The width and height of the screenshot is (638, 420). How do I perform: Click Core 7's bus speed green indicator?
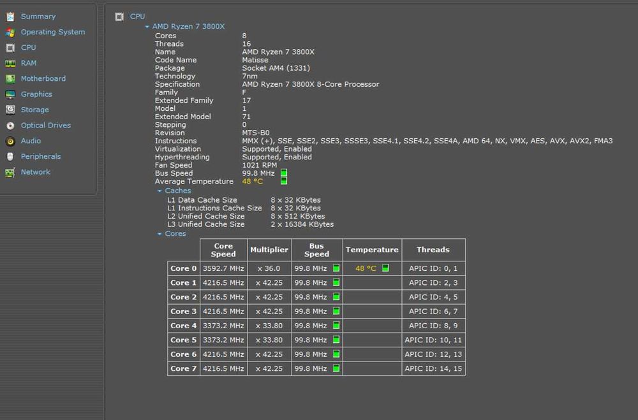(336, 368)
